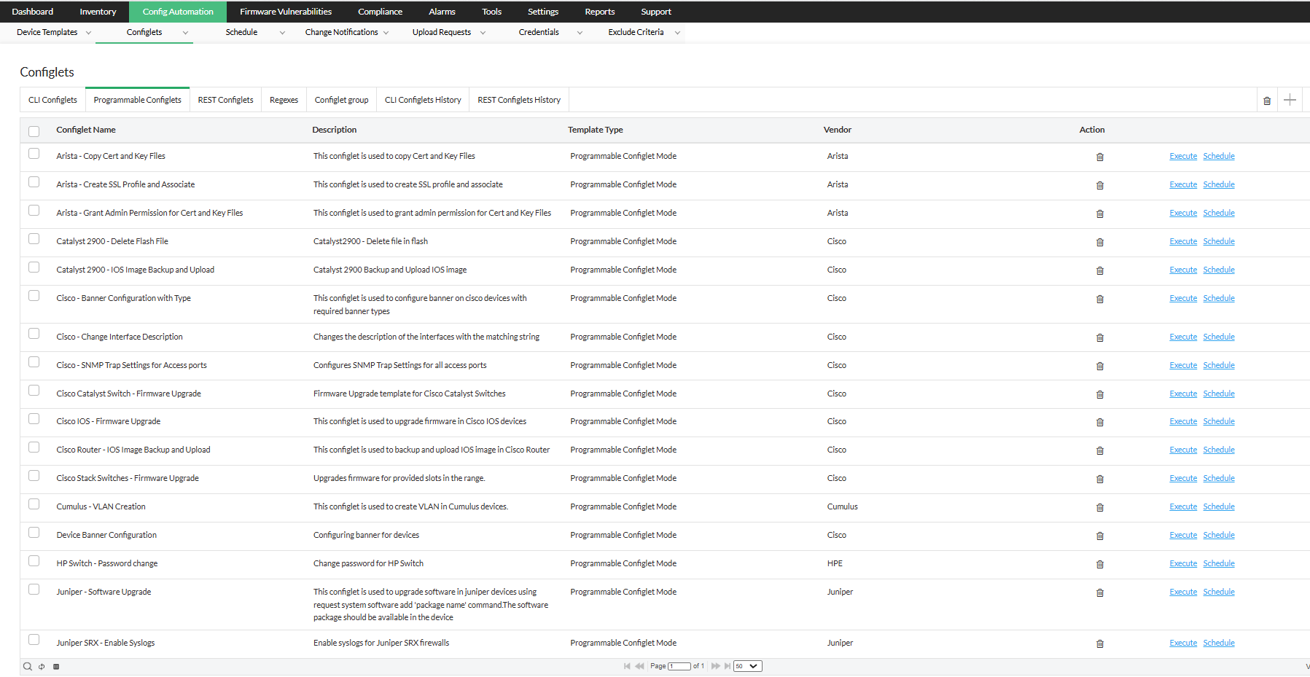
Task: Schedule the Cisco Catalyst Switch - Firmware Upgrade
Action: pyautogui.click(x=1218, y=393)
